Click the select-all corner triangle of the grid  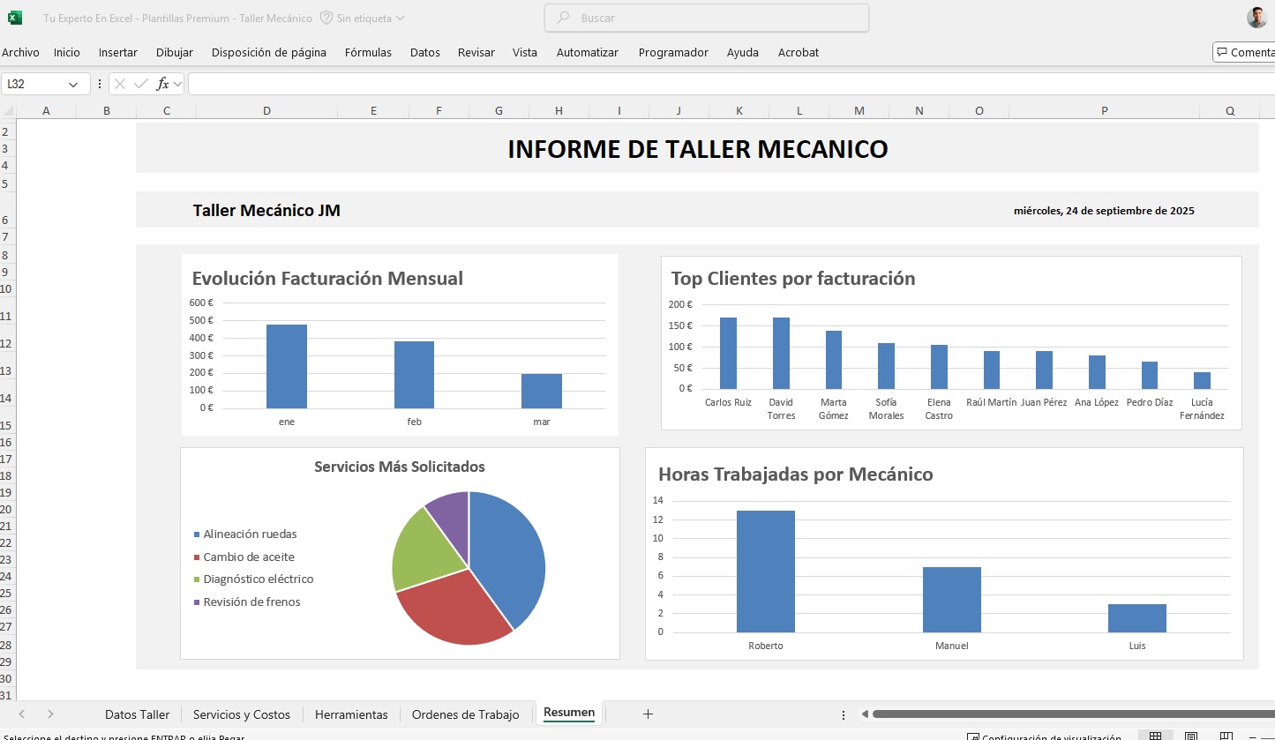[9, 111]
